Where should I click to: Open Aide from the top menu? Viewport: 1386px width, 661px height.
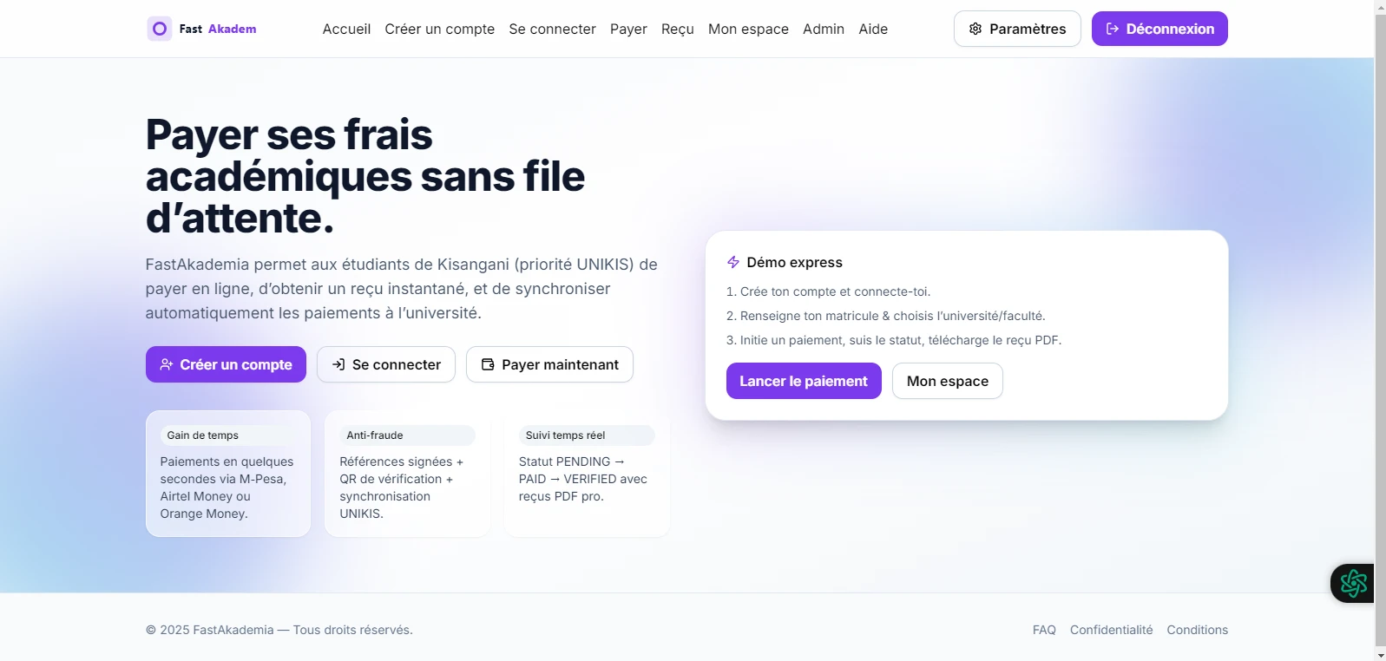pyautogui.click(x=873, y=29)
